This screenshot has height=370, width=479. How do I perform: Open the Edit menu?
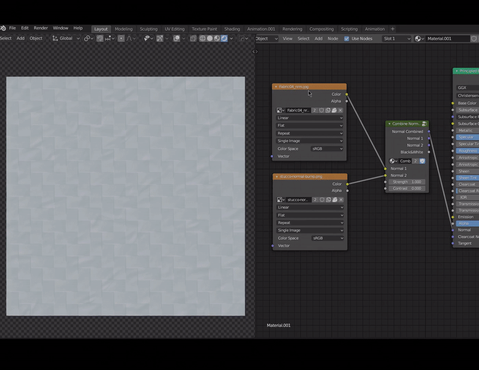click(x=25, y=28)
